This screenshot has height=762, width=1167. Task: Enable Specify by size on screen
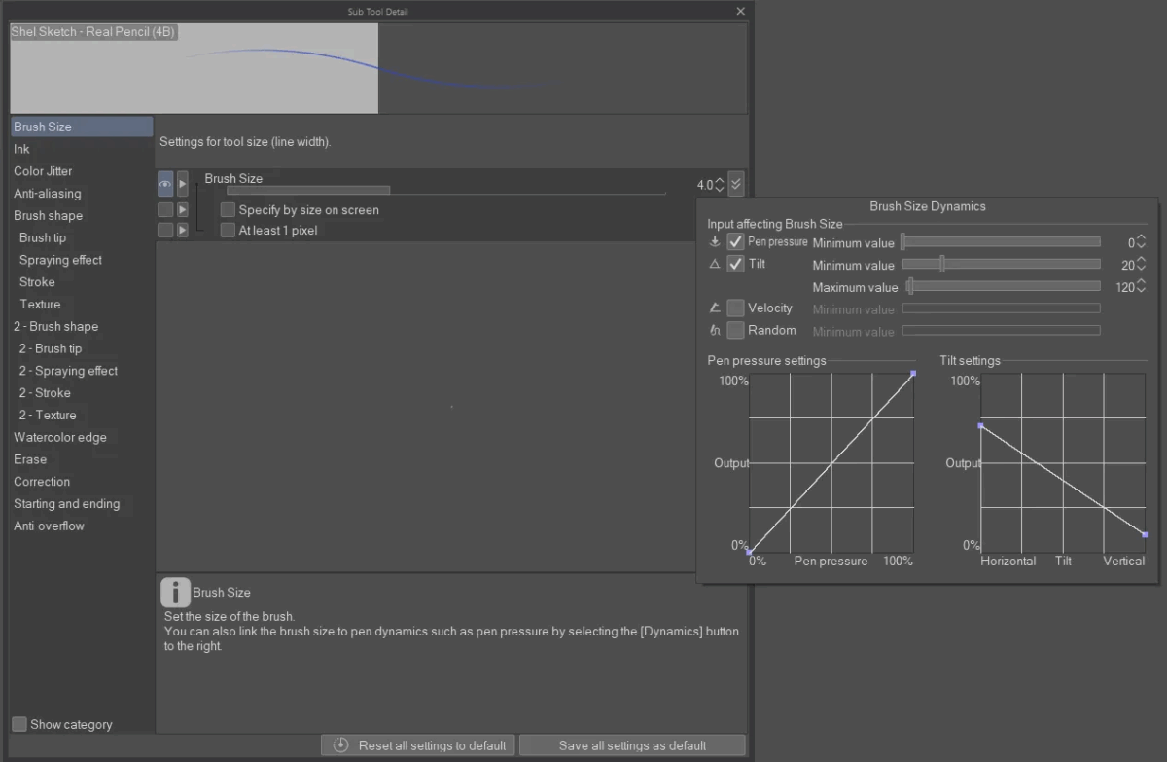click(x=229, y=209)
